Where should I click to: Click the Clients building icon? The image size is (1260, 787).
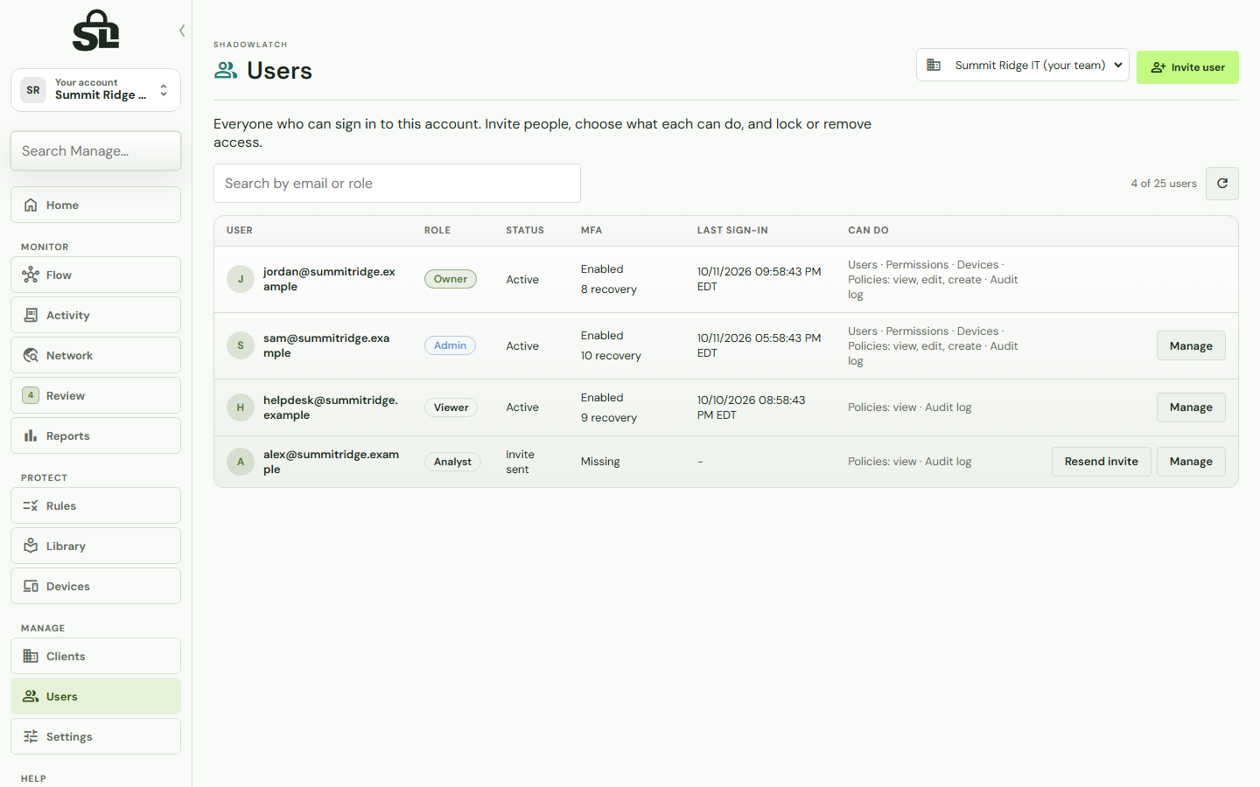pyautogui.click(x=31, y=656)
